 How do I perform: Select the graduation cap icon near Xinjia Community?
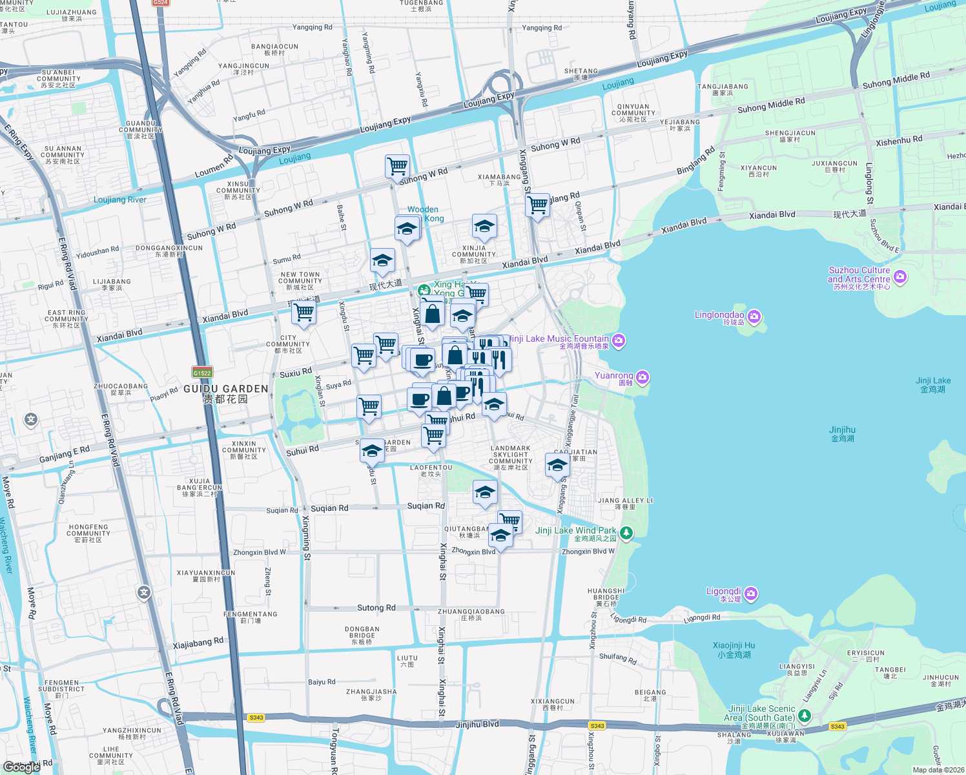point(483,226)
